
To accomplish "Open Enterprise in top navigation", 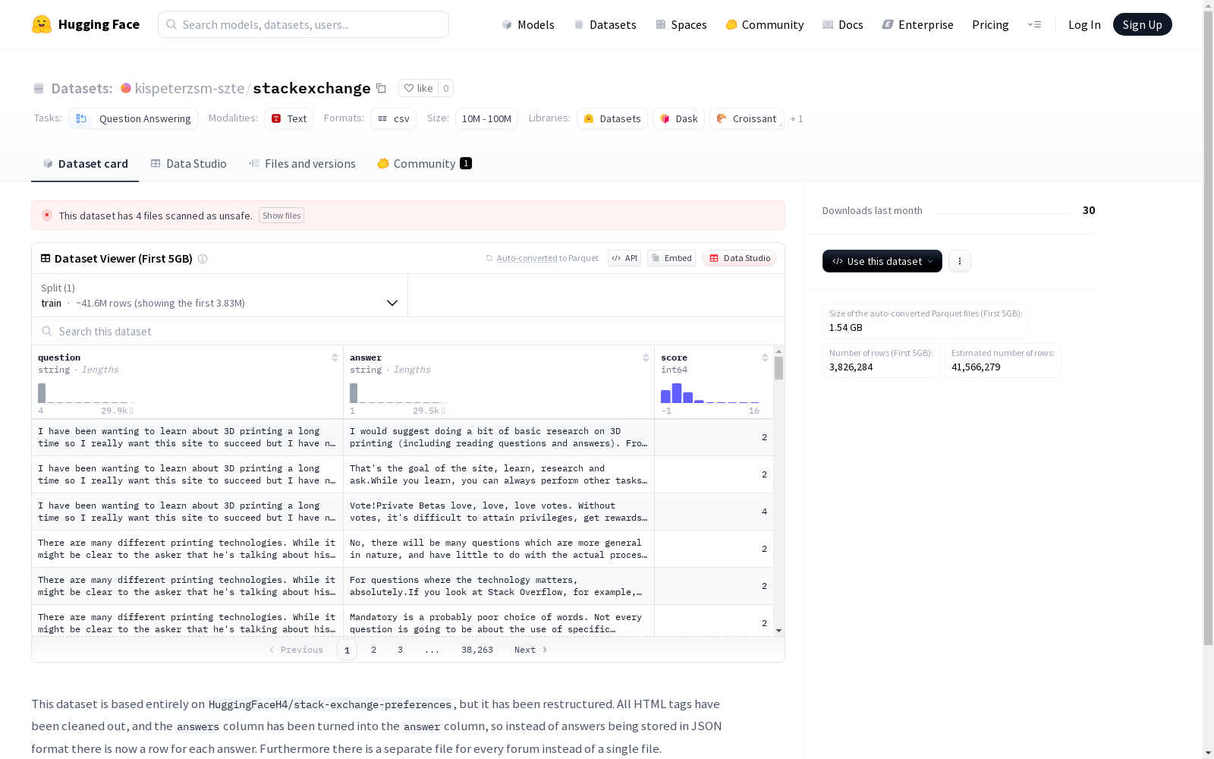I will click(917, 24).
